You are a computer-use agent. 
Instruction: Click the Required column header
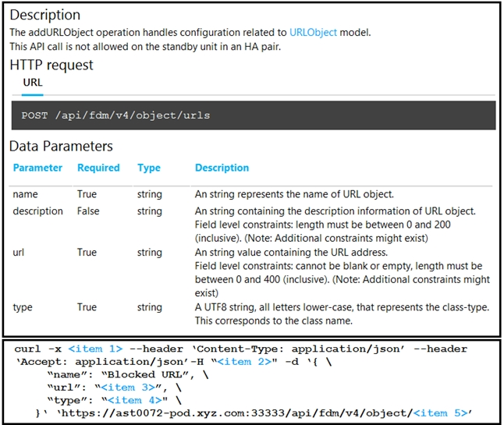(98, 168)
